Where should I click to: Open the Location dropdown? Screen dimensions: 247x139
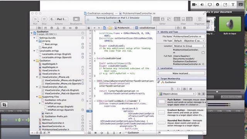click(189, 46)
